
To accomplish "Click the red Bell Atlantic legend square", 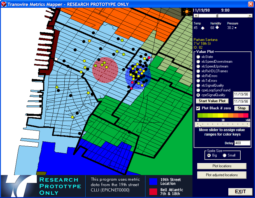I will (153, 192).
